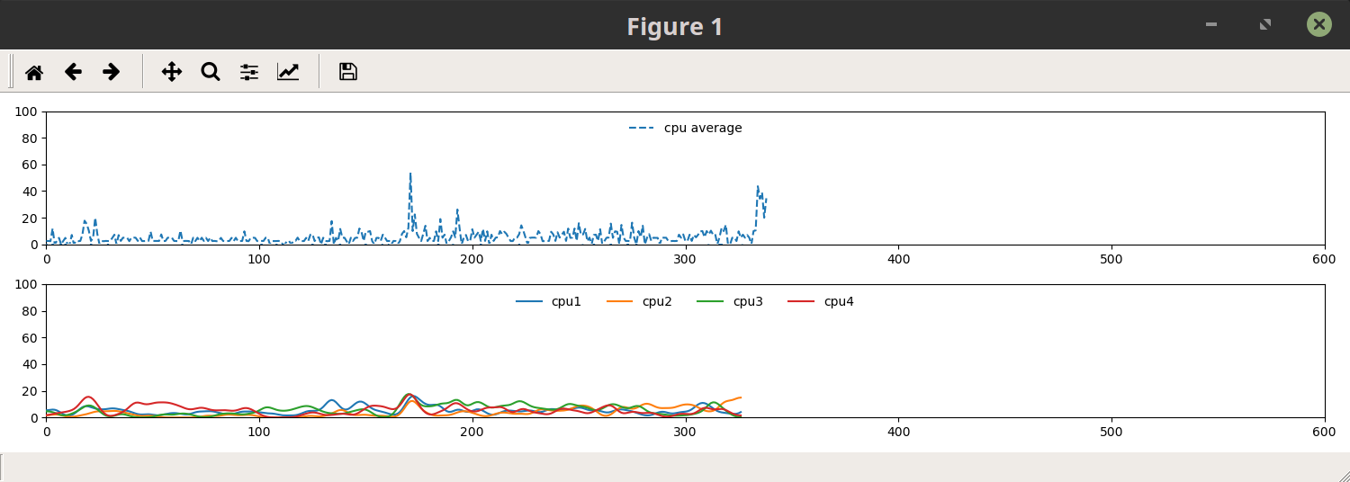This screenshot has width=1350, height=482.
Task: Click the orange cpu2 legend line swatch
Action: tap(619, 301)
